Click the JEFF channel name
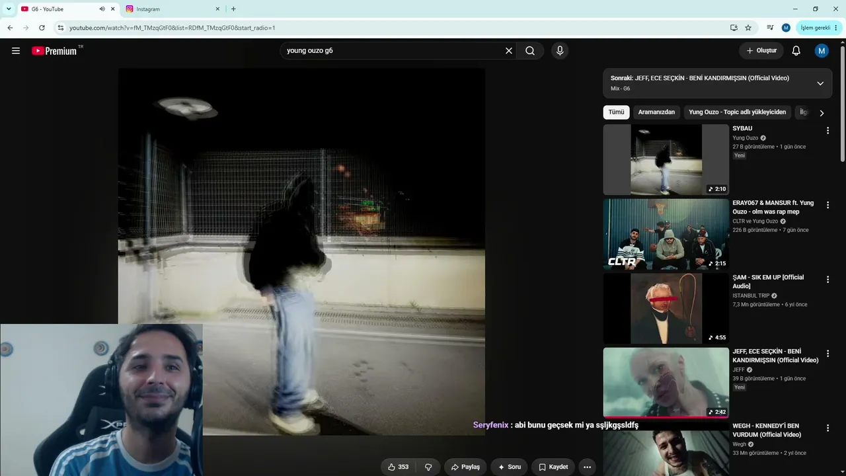The image size is (846, 476). tap(738, 370)
